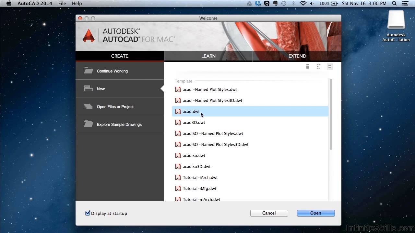Select acadISO -Named Plot Styles3D.dwt template name
Screen dimensions: 415x233
click(x=216, y=144)
